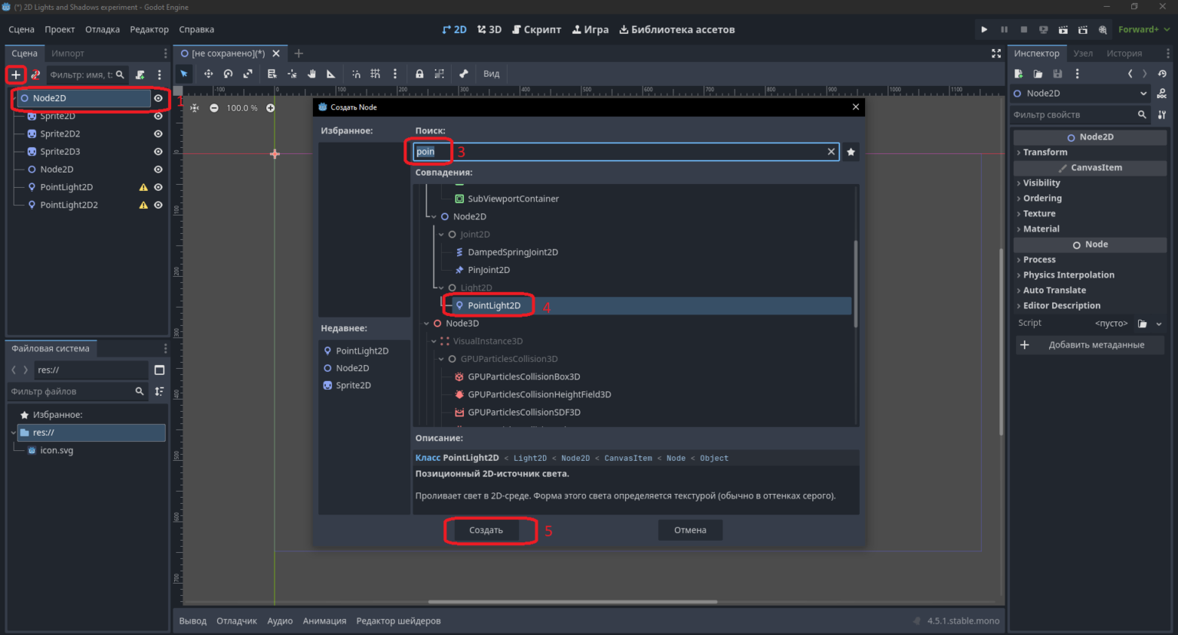Click the warning icon on PointLight2D2

click(x=143, y=205)
